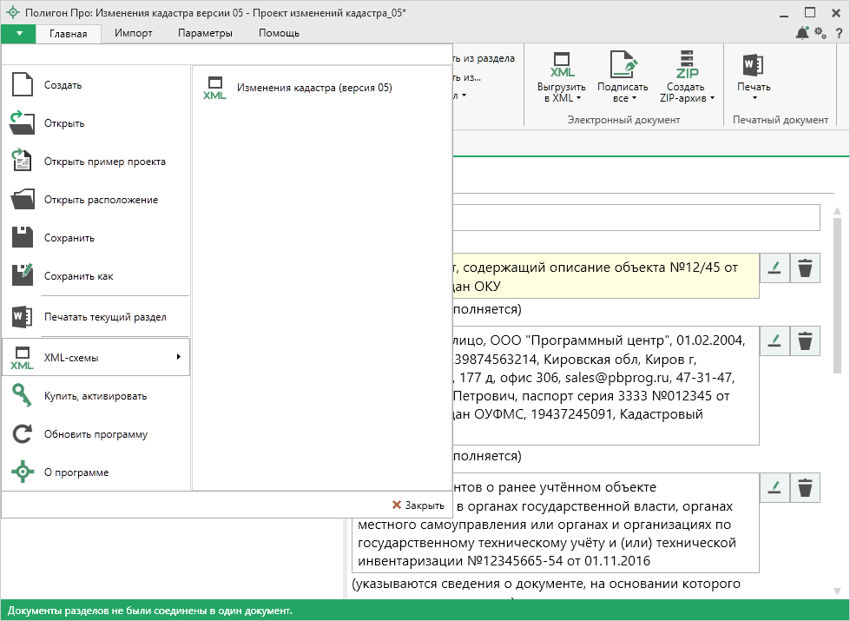Screen dimensions: 850x621
Task: Click the Печать Word document icon
Action: 753,65
